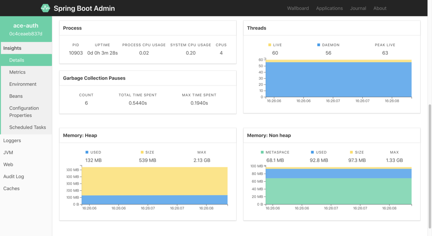Click the heap used value 132 MB

coord(93,160)
